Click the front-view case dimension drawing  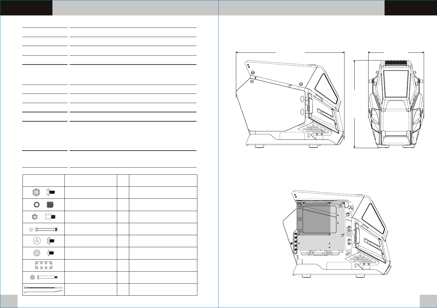pos(396,103)
